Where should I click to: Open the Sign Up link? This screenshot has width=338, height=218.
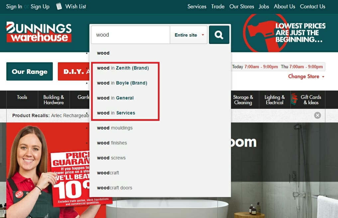click(40, 6)
